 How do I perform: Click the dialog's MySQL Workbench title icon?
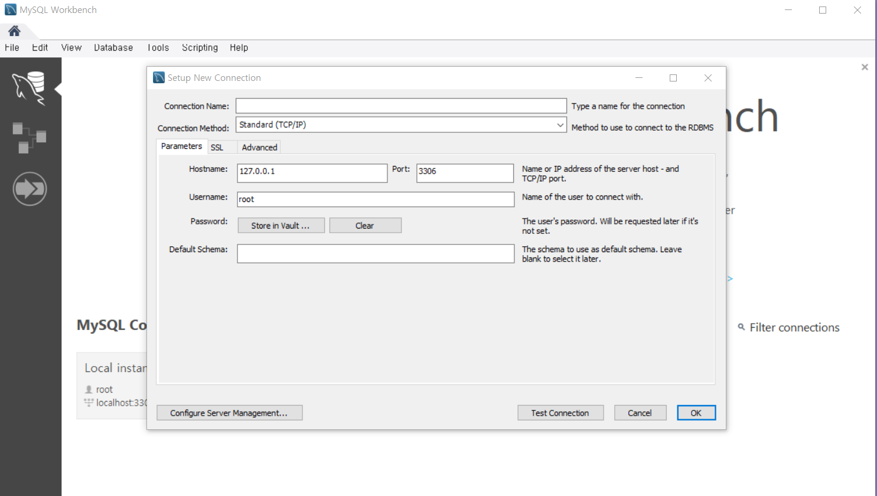(159, 77)
